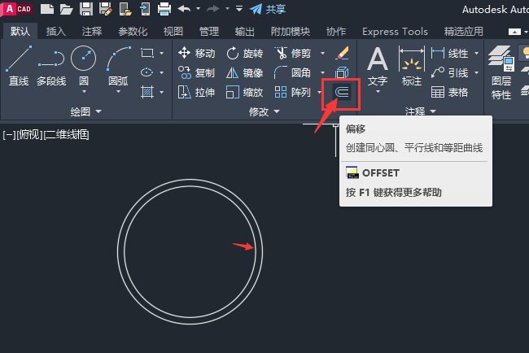Open the Text (文字) tool
The width and height of the screenshot is (529, 353).
(x=377, y=65)
